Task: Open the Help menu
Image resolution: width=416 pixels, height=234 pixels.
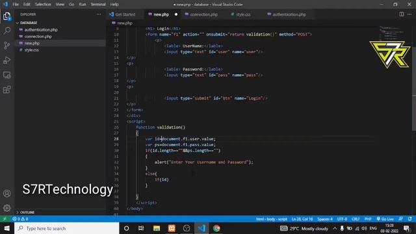Action: (x=114, y=5)
